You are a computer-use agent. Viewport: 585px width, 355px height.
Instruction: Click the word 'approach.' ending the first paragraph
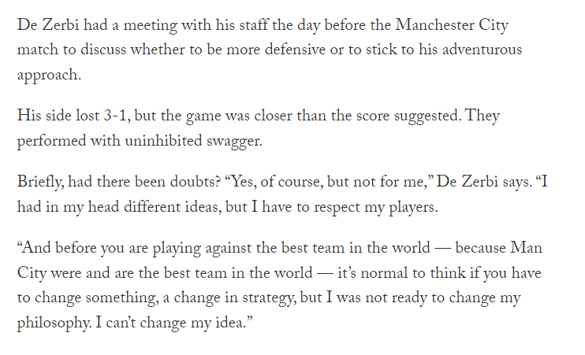49,76
